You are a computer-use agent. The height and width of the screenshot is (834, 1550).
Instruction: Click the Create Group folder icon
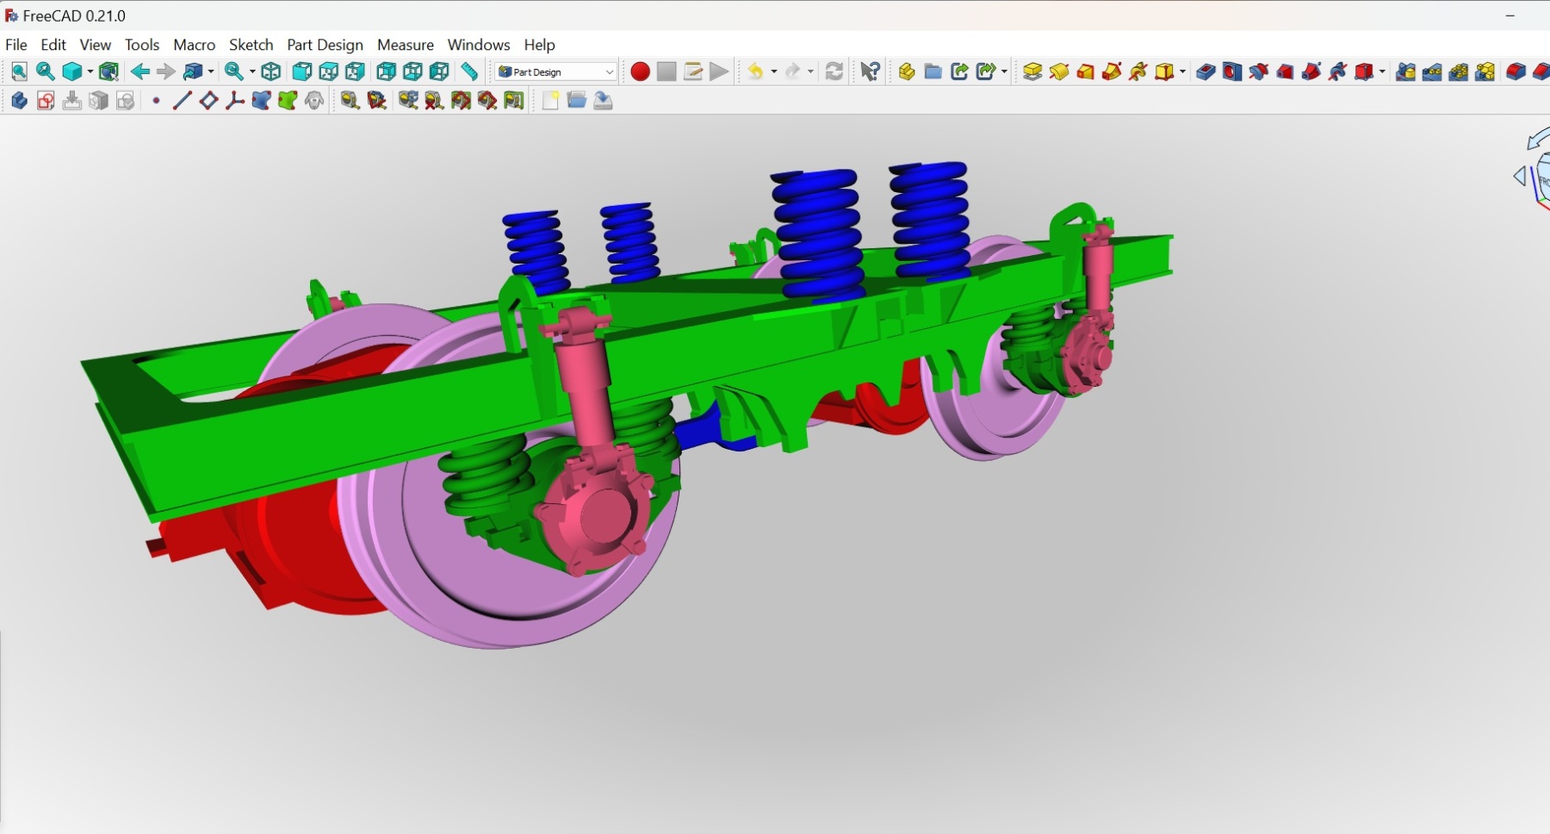(x=933, y=72)
